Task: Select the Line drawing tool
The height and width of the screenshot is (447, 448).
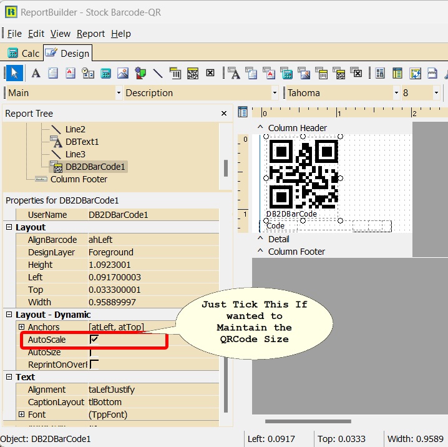Action: click(158, 73)
